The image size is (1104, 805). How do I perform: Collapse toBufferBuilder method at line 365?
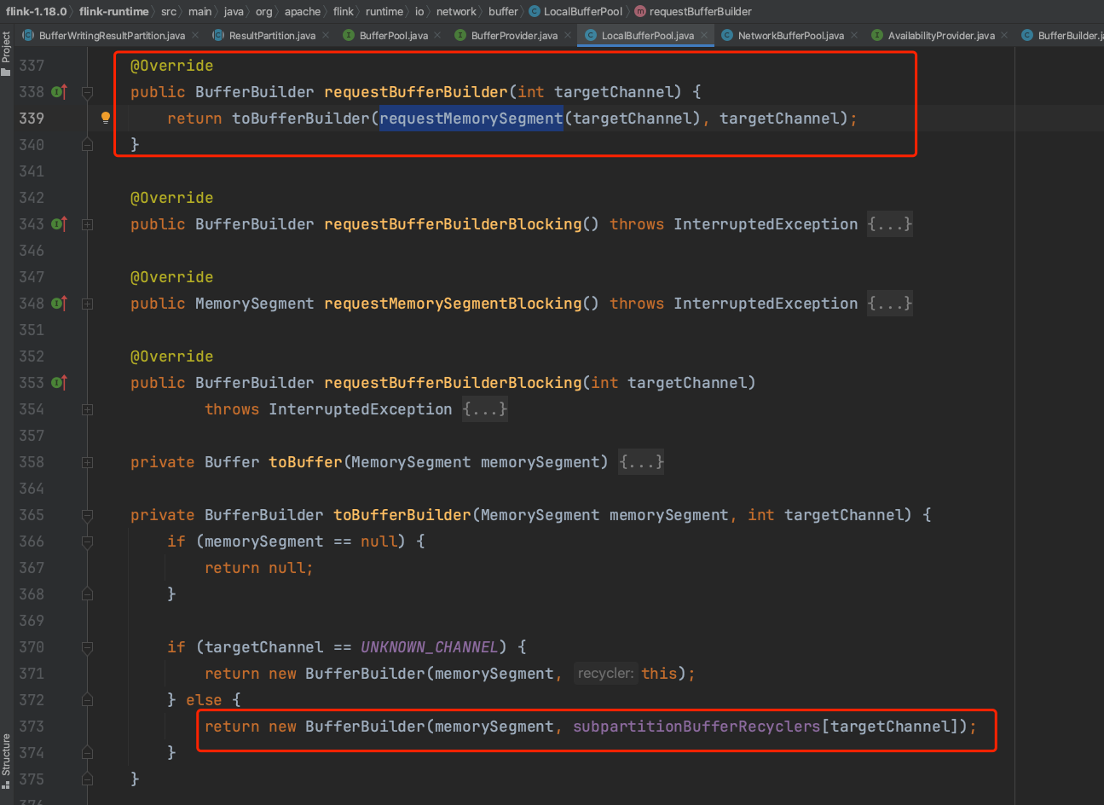pos(87,515)
